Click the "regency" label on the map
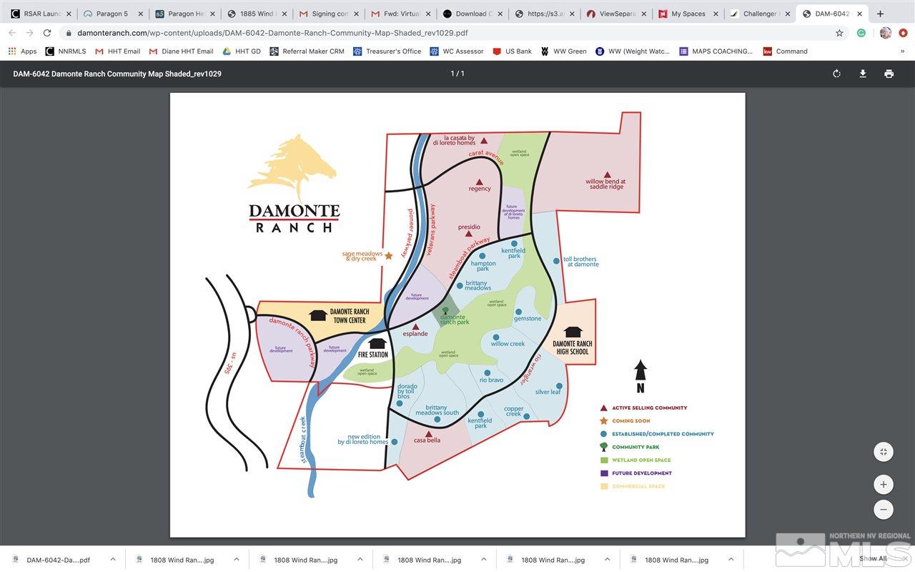 click(x=480, y=189)
